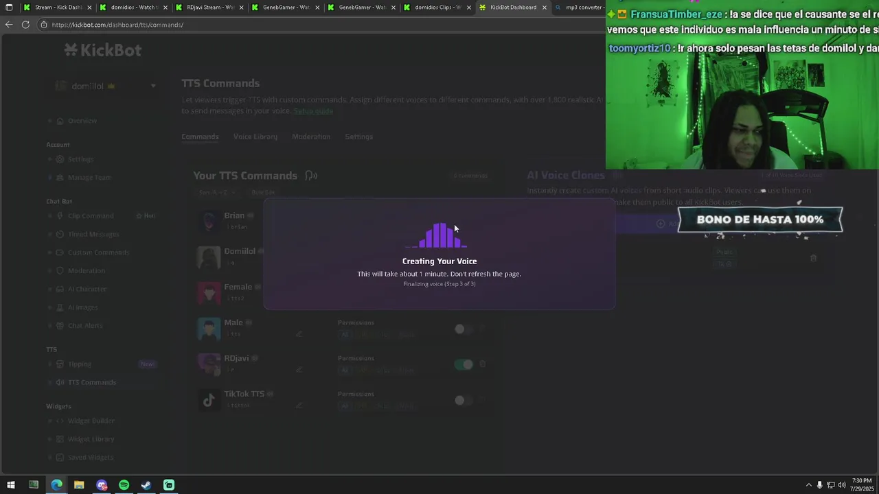Click the edit pencil for Male voice
The height and width of the screenshot is (494, 879).
tap(299, 334)
